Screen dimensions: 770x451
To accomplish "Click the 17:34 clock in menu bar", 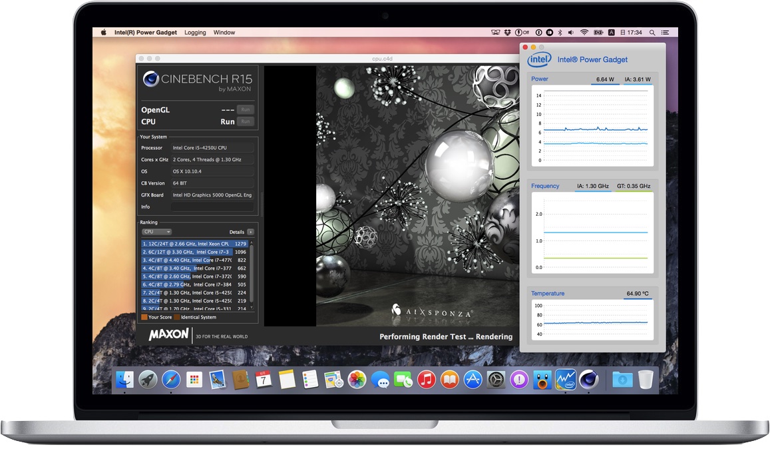I will click(632, 33).
